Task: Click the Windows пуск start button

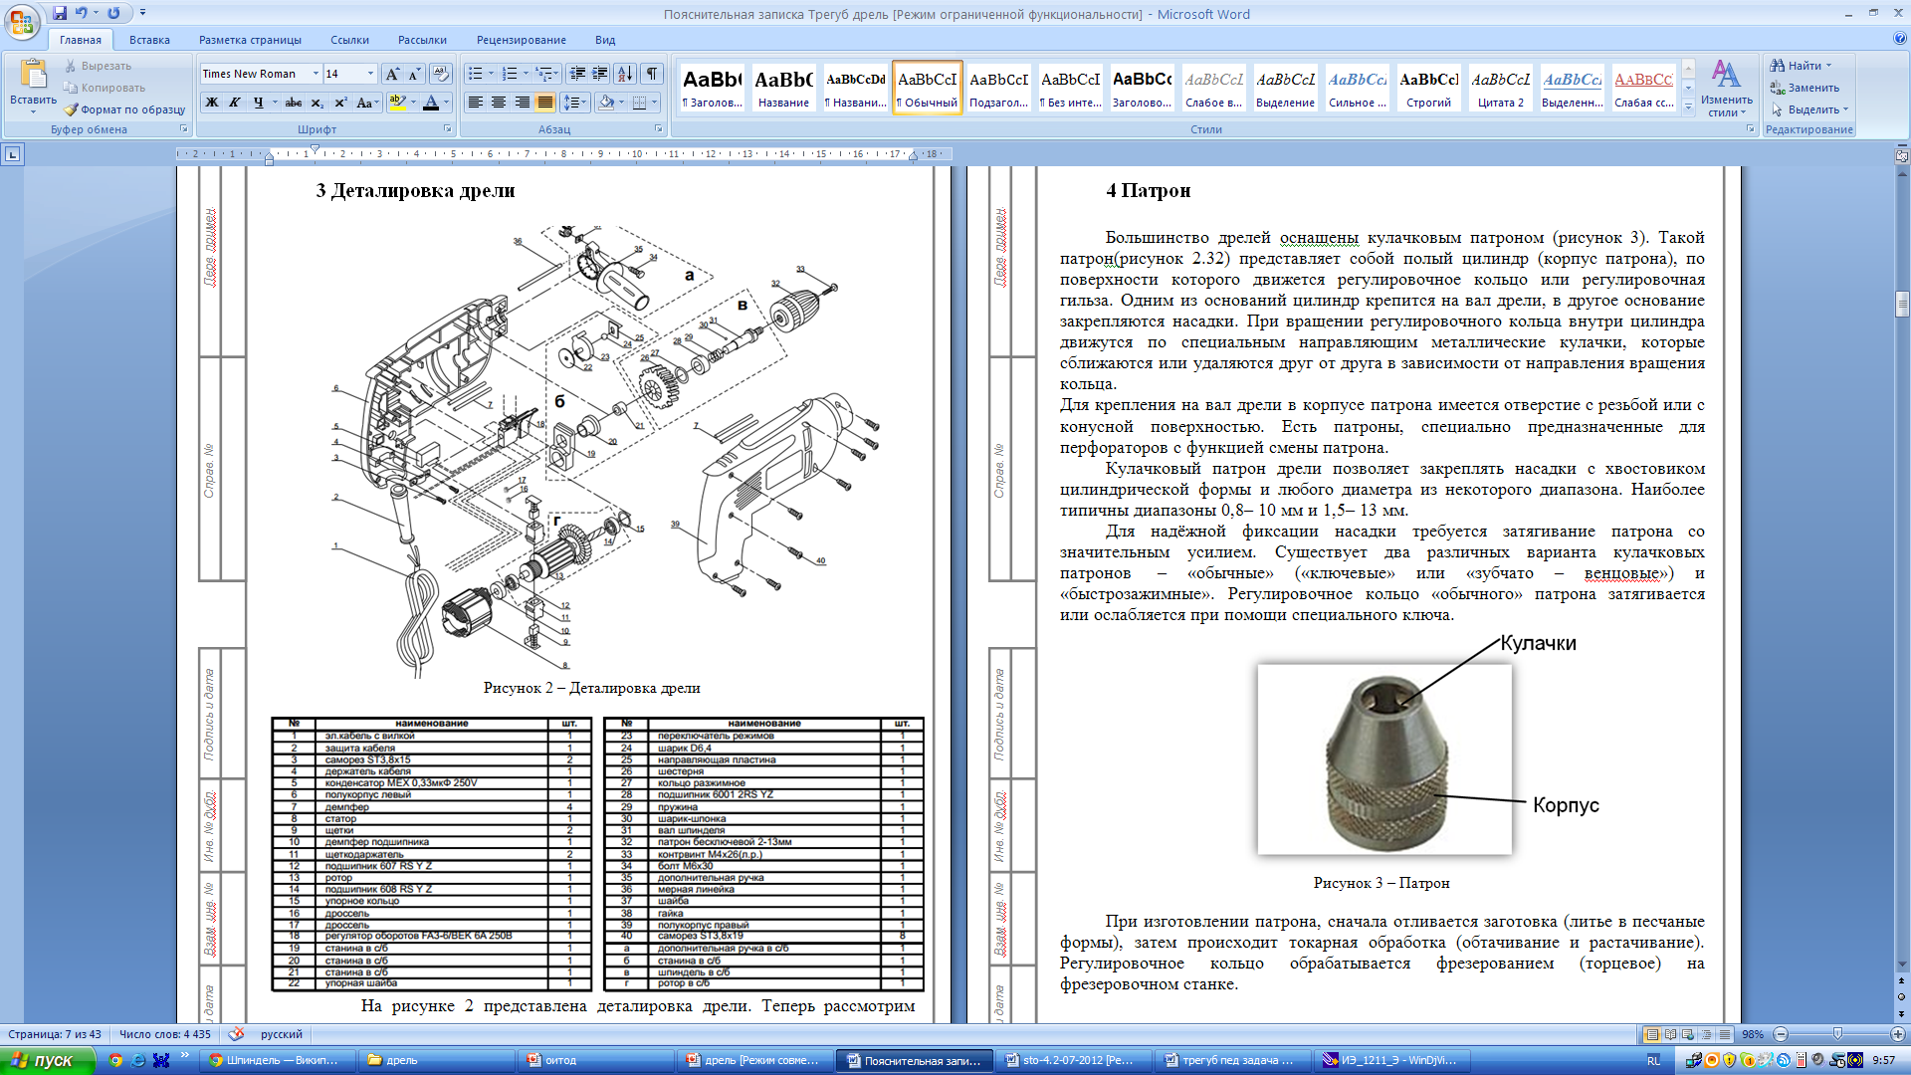Action: (x=47, y=1060)
